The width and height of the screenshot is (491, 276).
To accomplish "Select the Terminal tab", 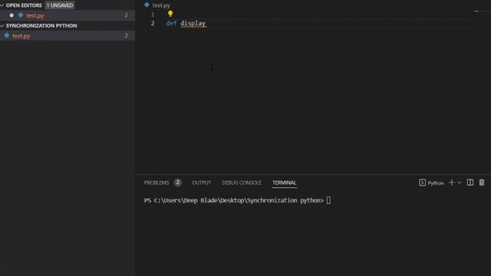I will (284, 182).
